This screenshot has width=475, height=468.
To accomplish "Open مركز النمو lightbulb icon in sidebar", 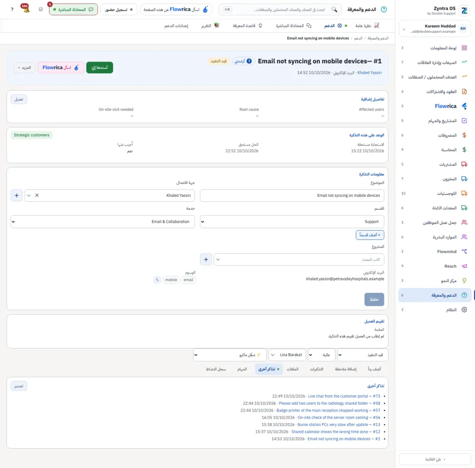I will pyautogui.click(x=464, y=281).
